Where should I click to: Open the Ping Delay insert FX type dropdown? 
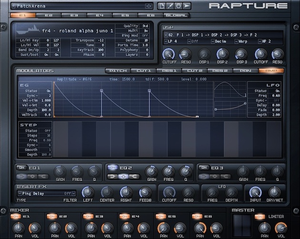pos(20,193)
